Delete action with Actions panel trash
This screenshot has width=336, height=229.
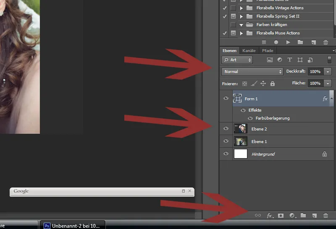(x=325, y=42)
